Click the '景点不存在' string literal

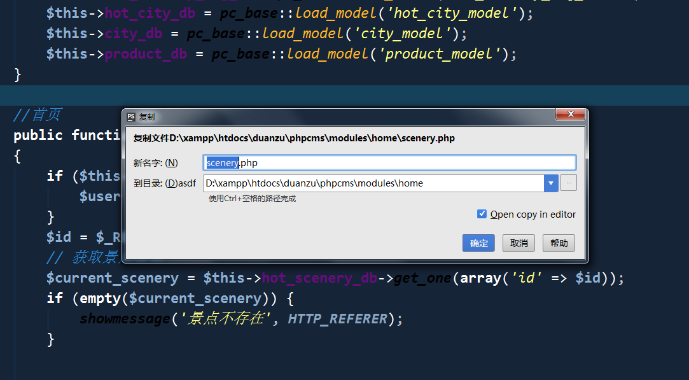tap(225, 318)
